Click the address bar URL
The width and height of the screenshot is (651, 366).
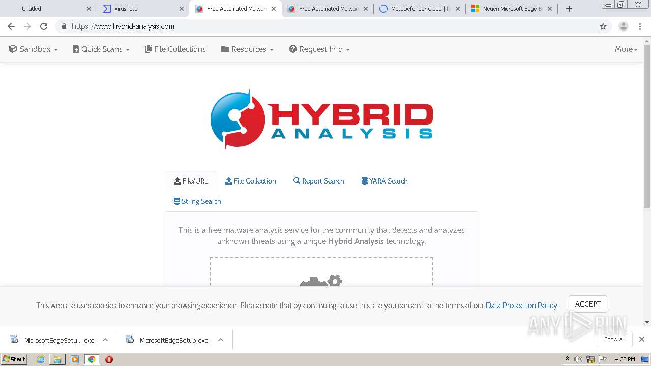coord(123,26)
